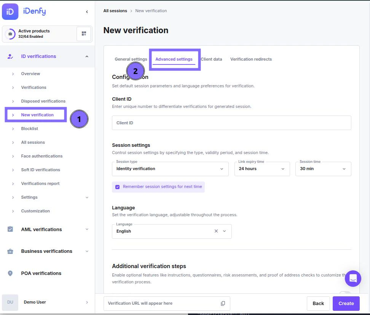Screen dimensions: 370x315
Task: Switch to the General settings tab
Action: pos(131,59)
